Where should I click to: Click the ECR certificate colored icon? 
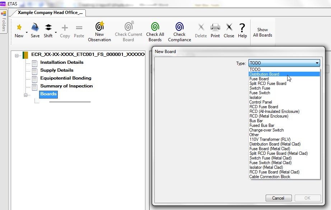click(x=25, y=55)
